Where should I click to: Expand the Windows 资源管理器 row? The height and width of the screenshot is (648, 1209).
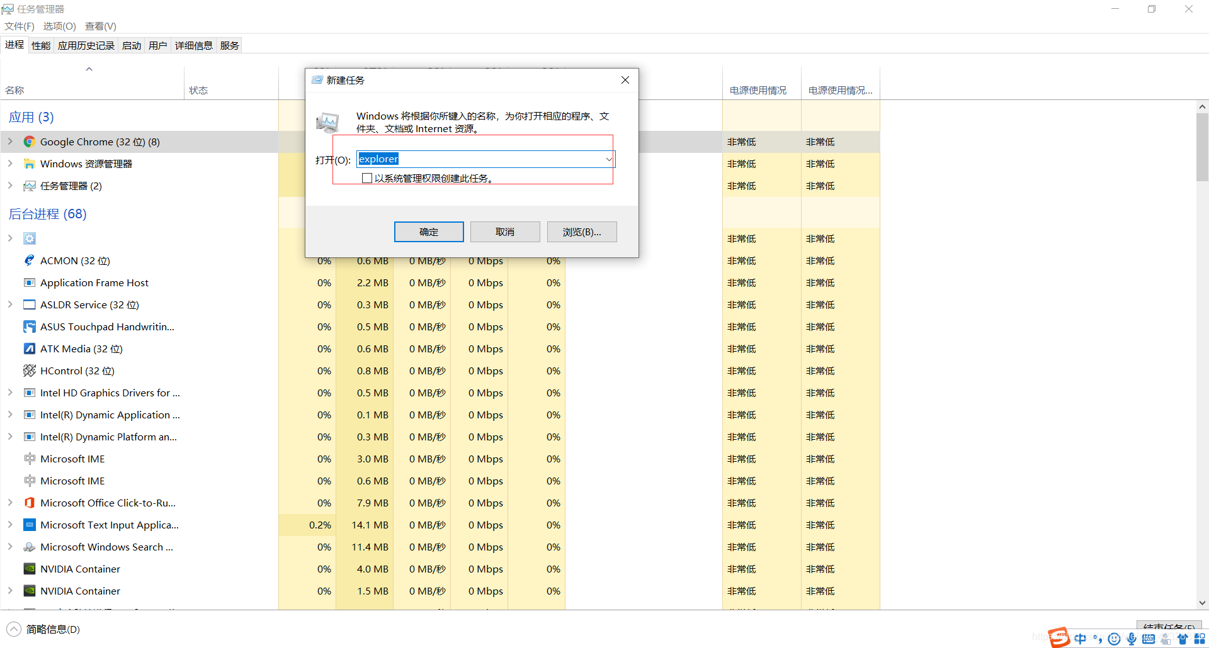[10, 164]
